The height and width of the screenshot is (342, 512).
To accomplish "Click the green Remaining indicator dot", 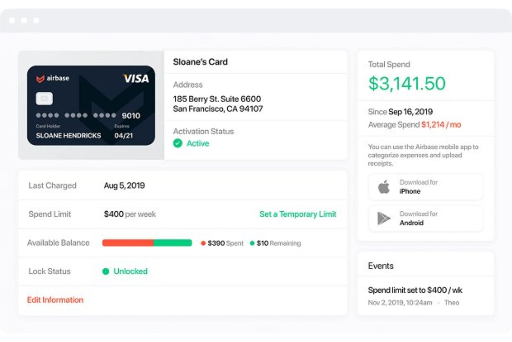I will click(252, 243).
